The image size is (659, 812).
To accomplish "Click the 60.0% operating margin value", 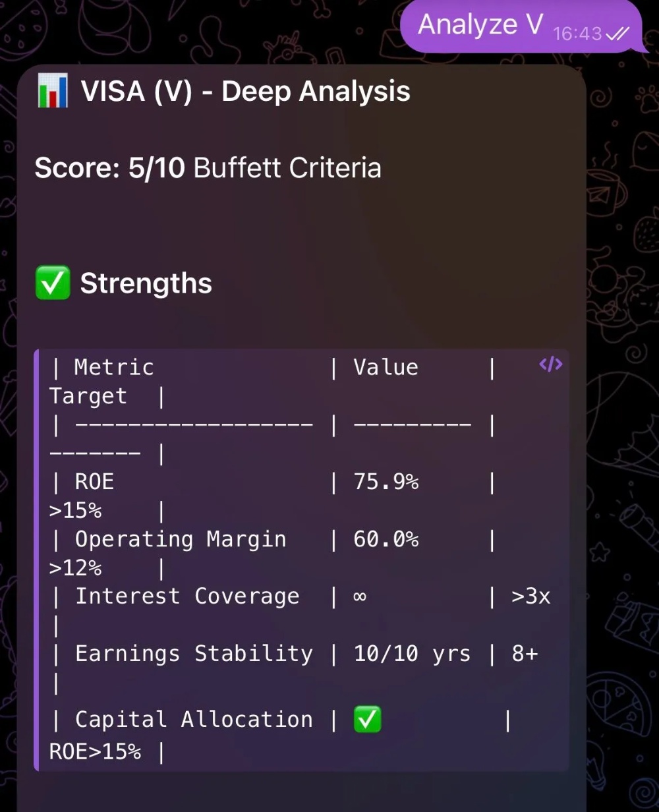I will pyautogui.click(x=386, y=539).
